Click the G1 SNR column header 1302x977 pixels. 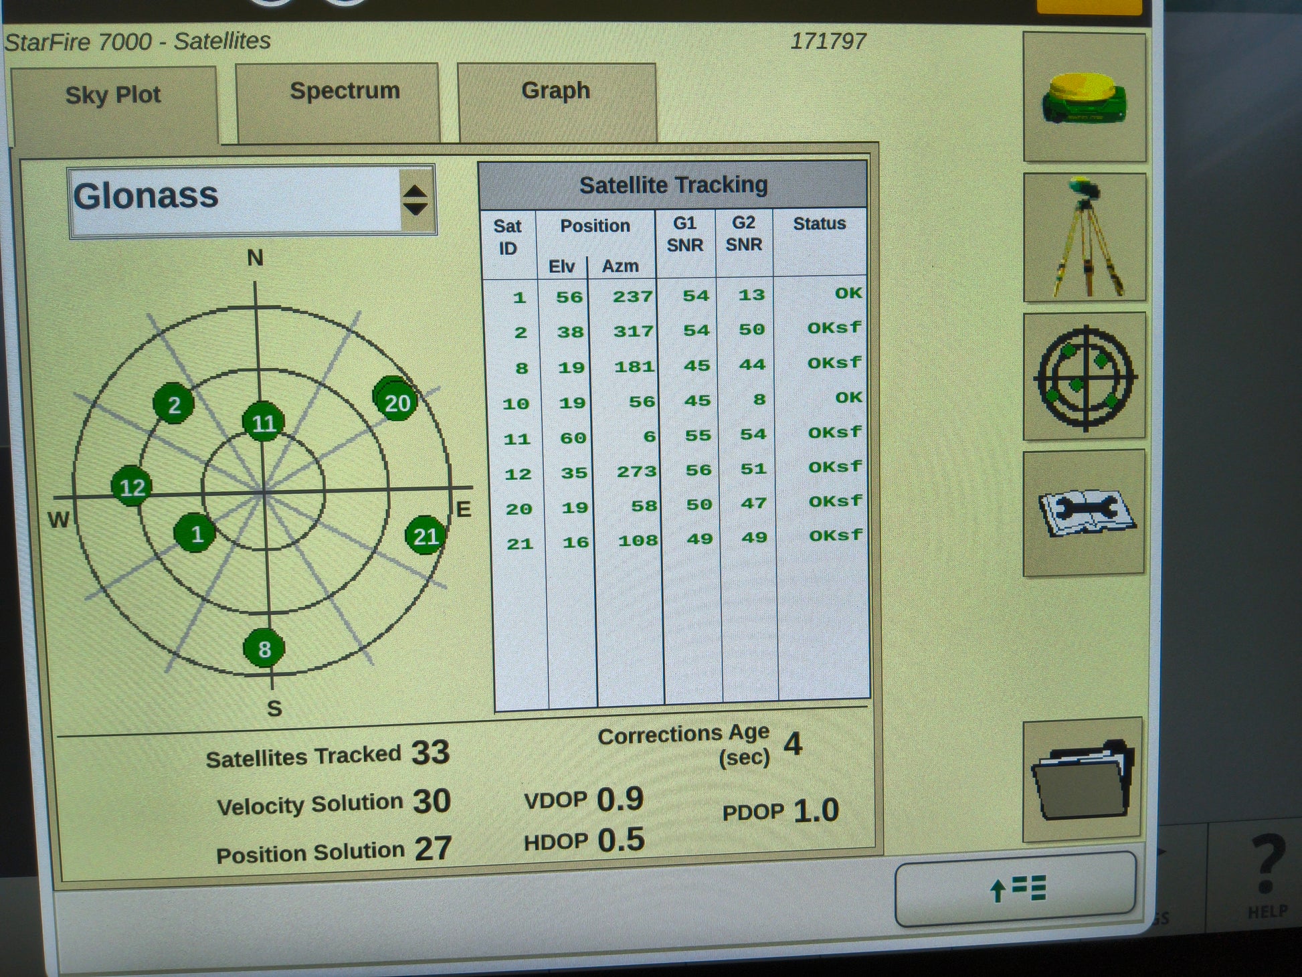pyautogui.click(x=684, y=234)
